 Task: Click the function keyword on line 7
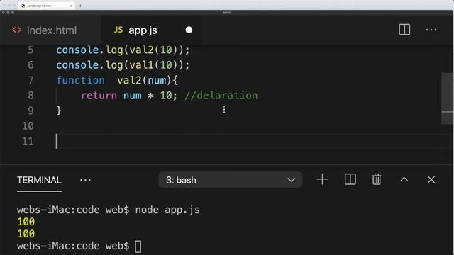(80, 80)
